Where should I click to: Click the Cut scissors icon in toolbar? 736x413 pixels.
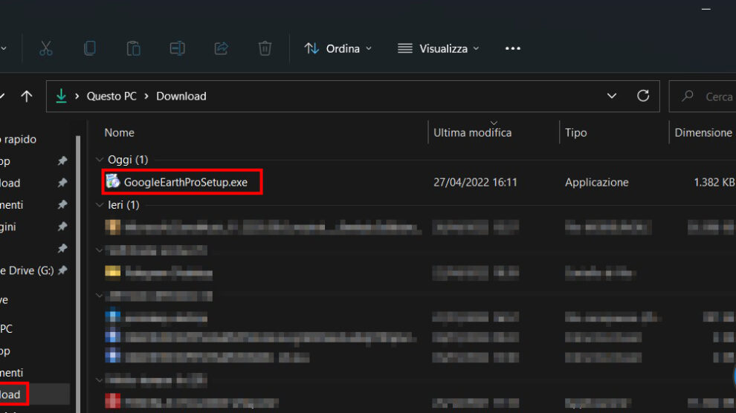tap(46, 48)
